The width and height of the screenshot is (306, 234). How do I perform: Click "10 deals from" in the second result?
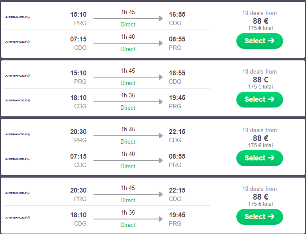[x=259, y=71]
